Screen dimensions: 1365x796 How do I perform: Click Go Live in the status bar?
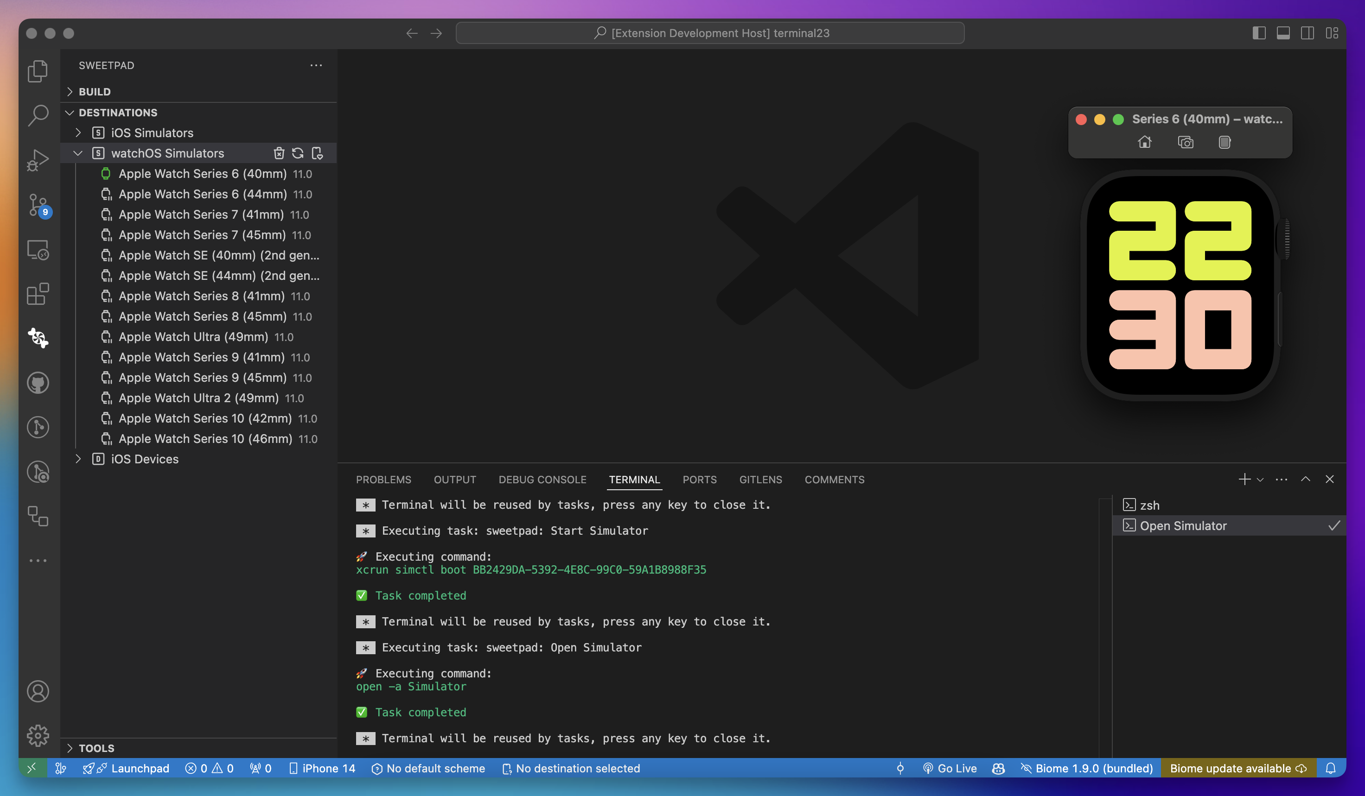click(950, 768)
